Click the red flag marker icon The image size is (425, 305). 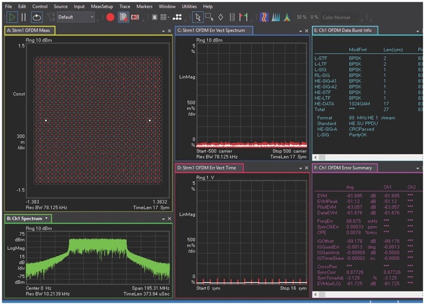[244, 17]
